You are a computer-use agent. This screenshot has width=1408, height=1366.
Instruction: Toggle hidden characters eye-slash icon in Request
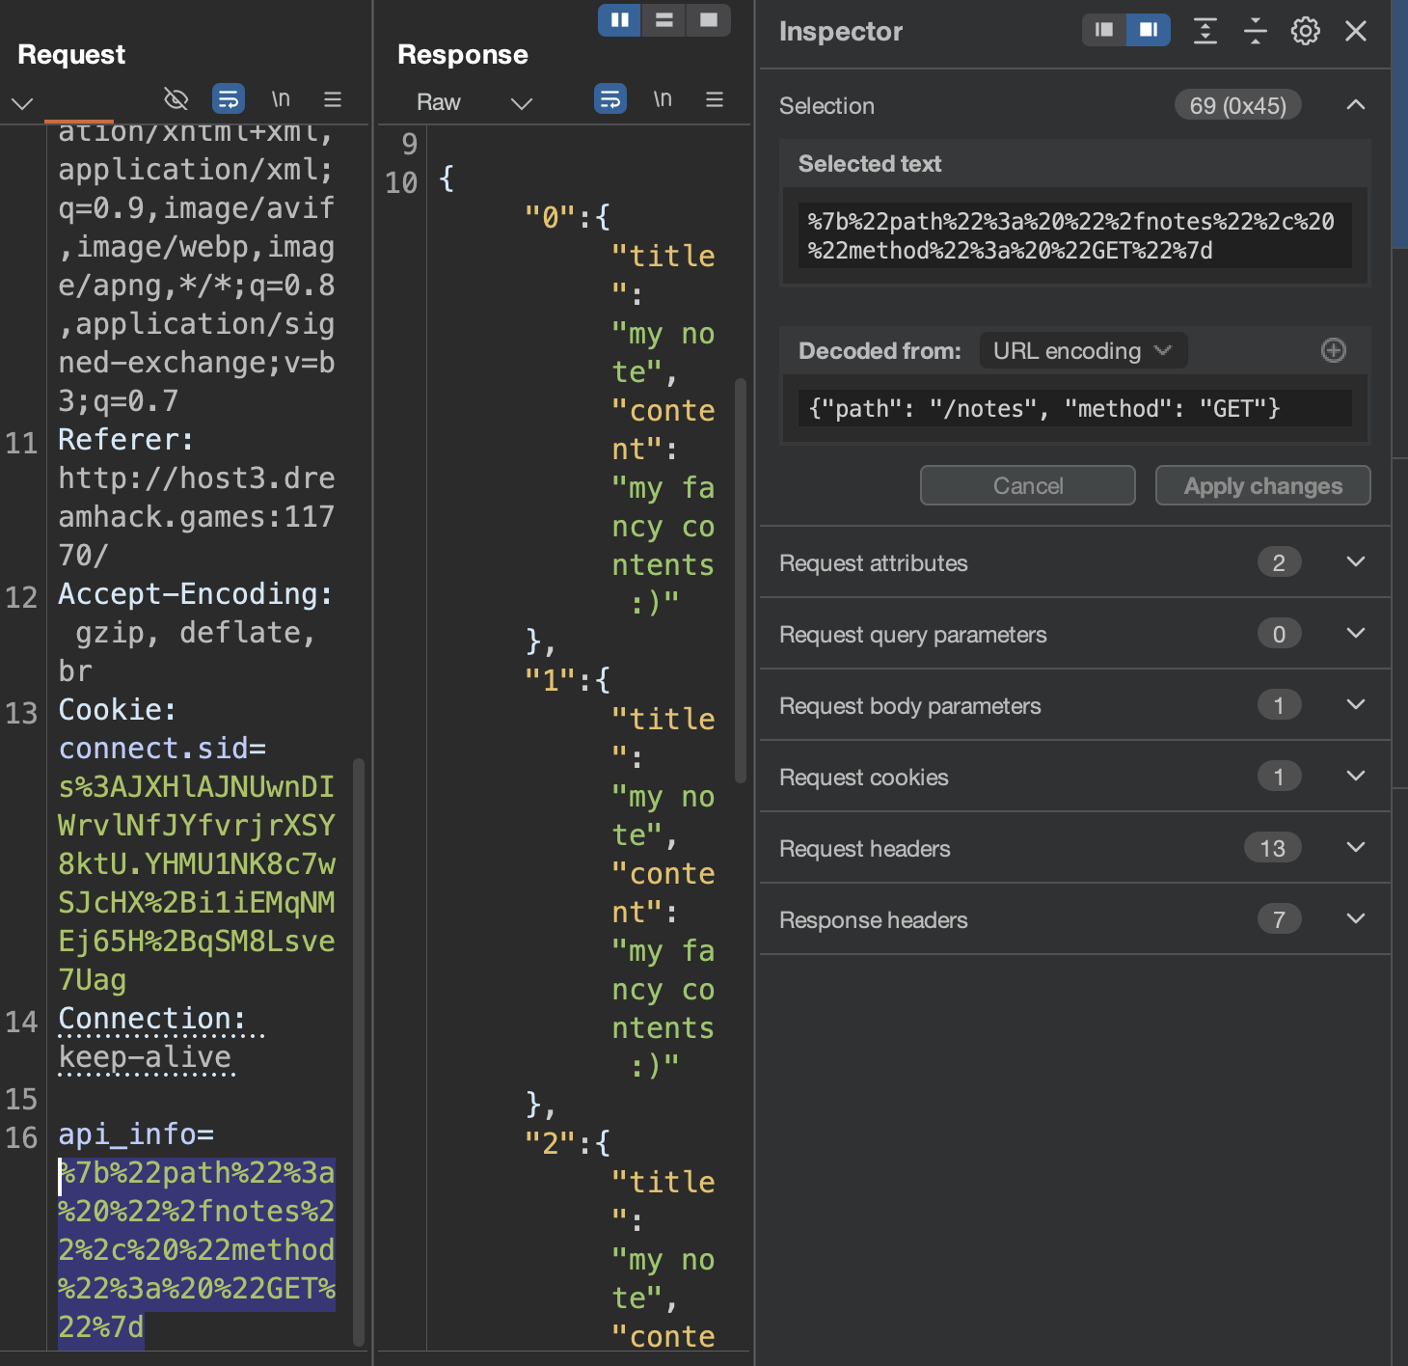click(x=176, y=98)
